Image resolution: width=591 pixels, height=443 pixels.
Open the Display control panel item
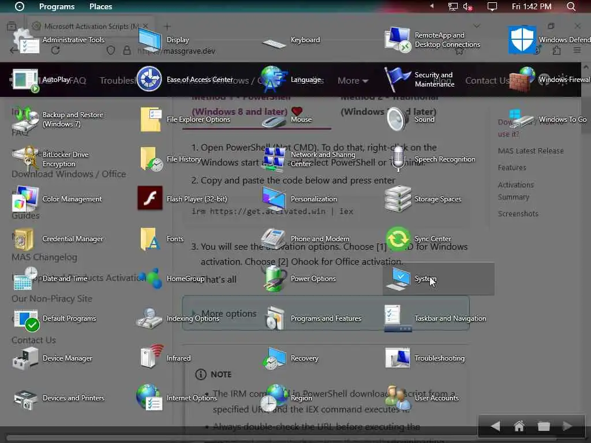164,40
